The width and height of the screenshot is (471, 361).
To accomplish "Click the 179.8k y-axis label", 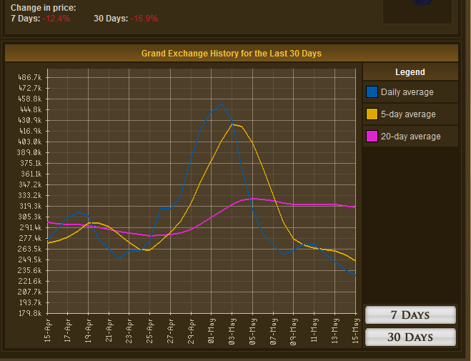I will pyautogui.click(x=30, y=313).
